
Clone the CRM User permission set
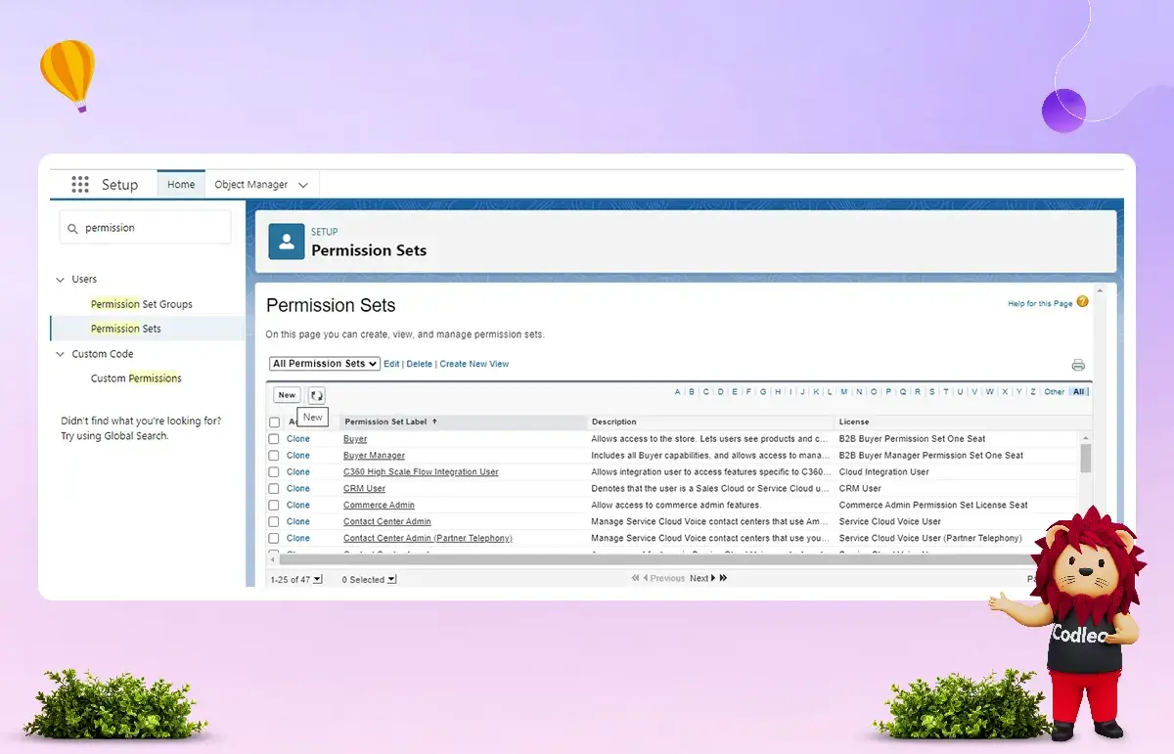click(298, 489)
